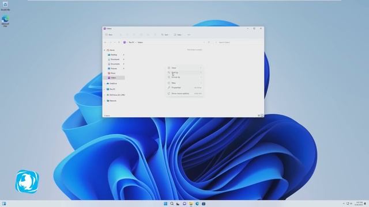The width and height of the screenshot is (369, 207).
Task: Open Pictures in the navigation pane
Action: tap(112, 68)
